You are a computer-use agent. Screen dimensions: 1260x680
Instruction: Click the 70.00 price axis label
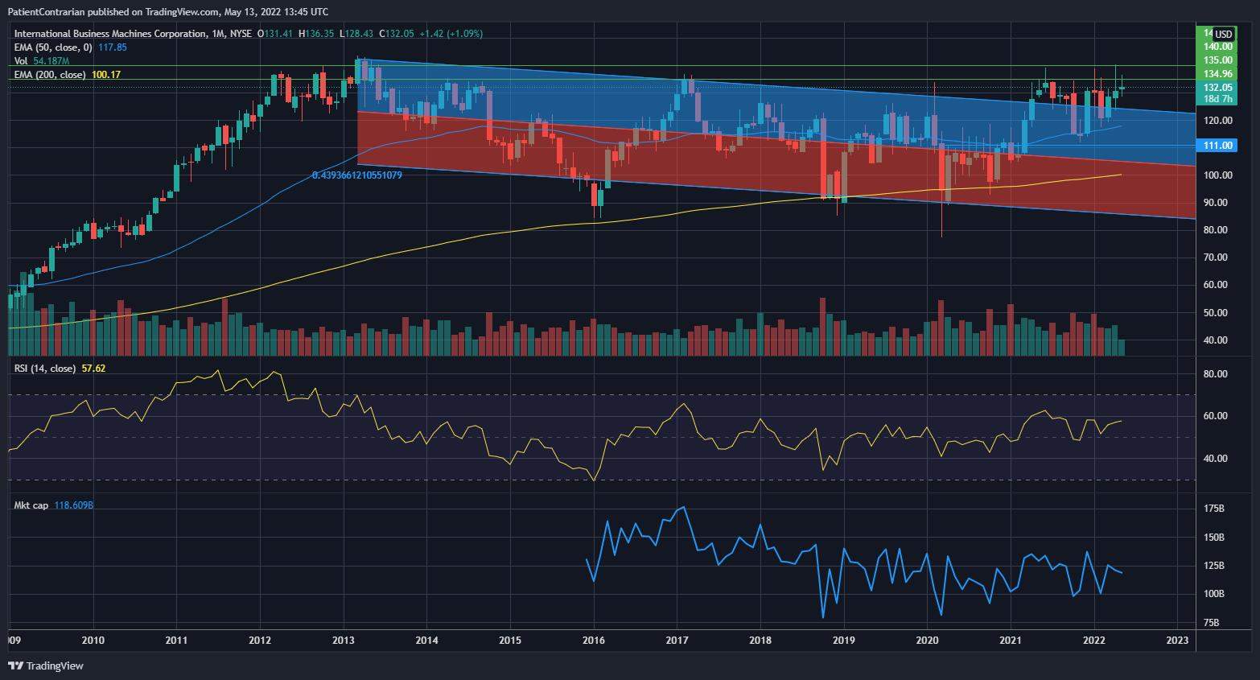click(x=1216, y=258)
